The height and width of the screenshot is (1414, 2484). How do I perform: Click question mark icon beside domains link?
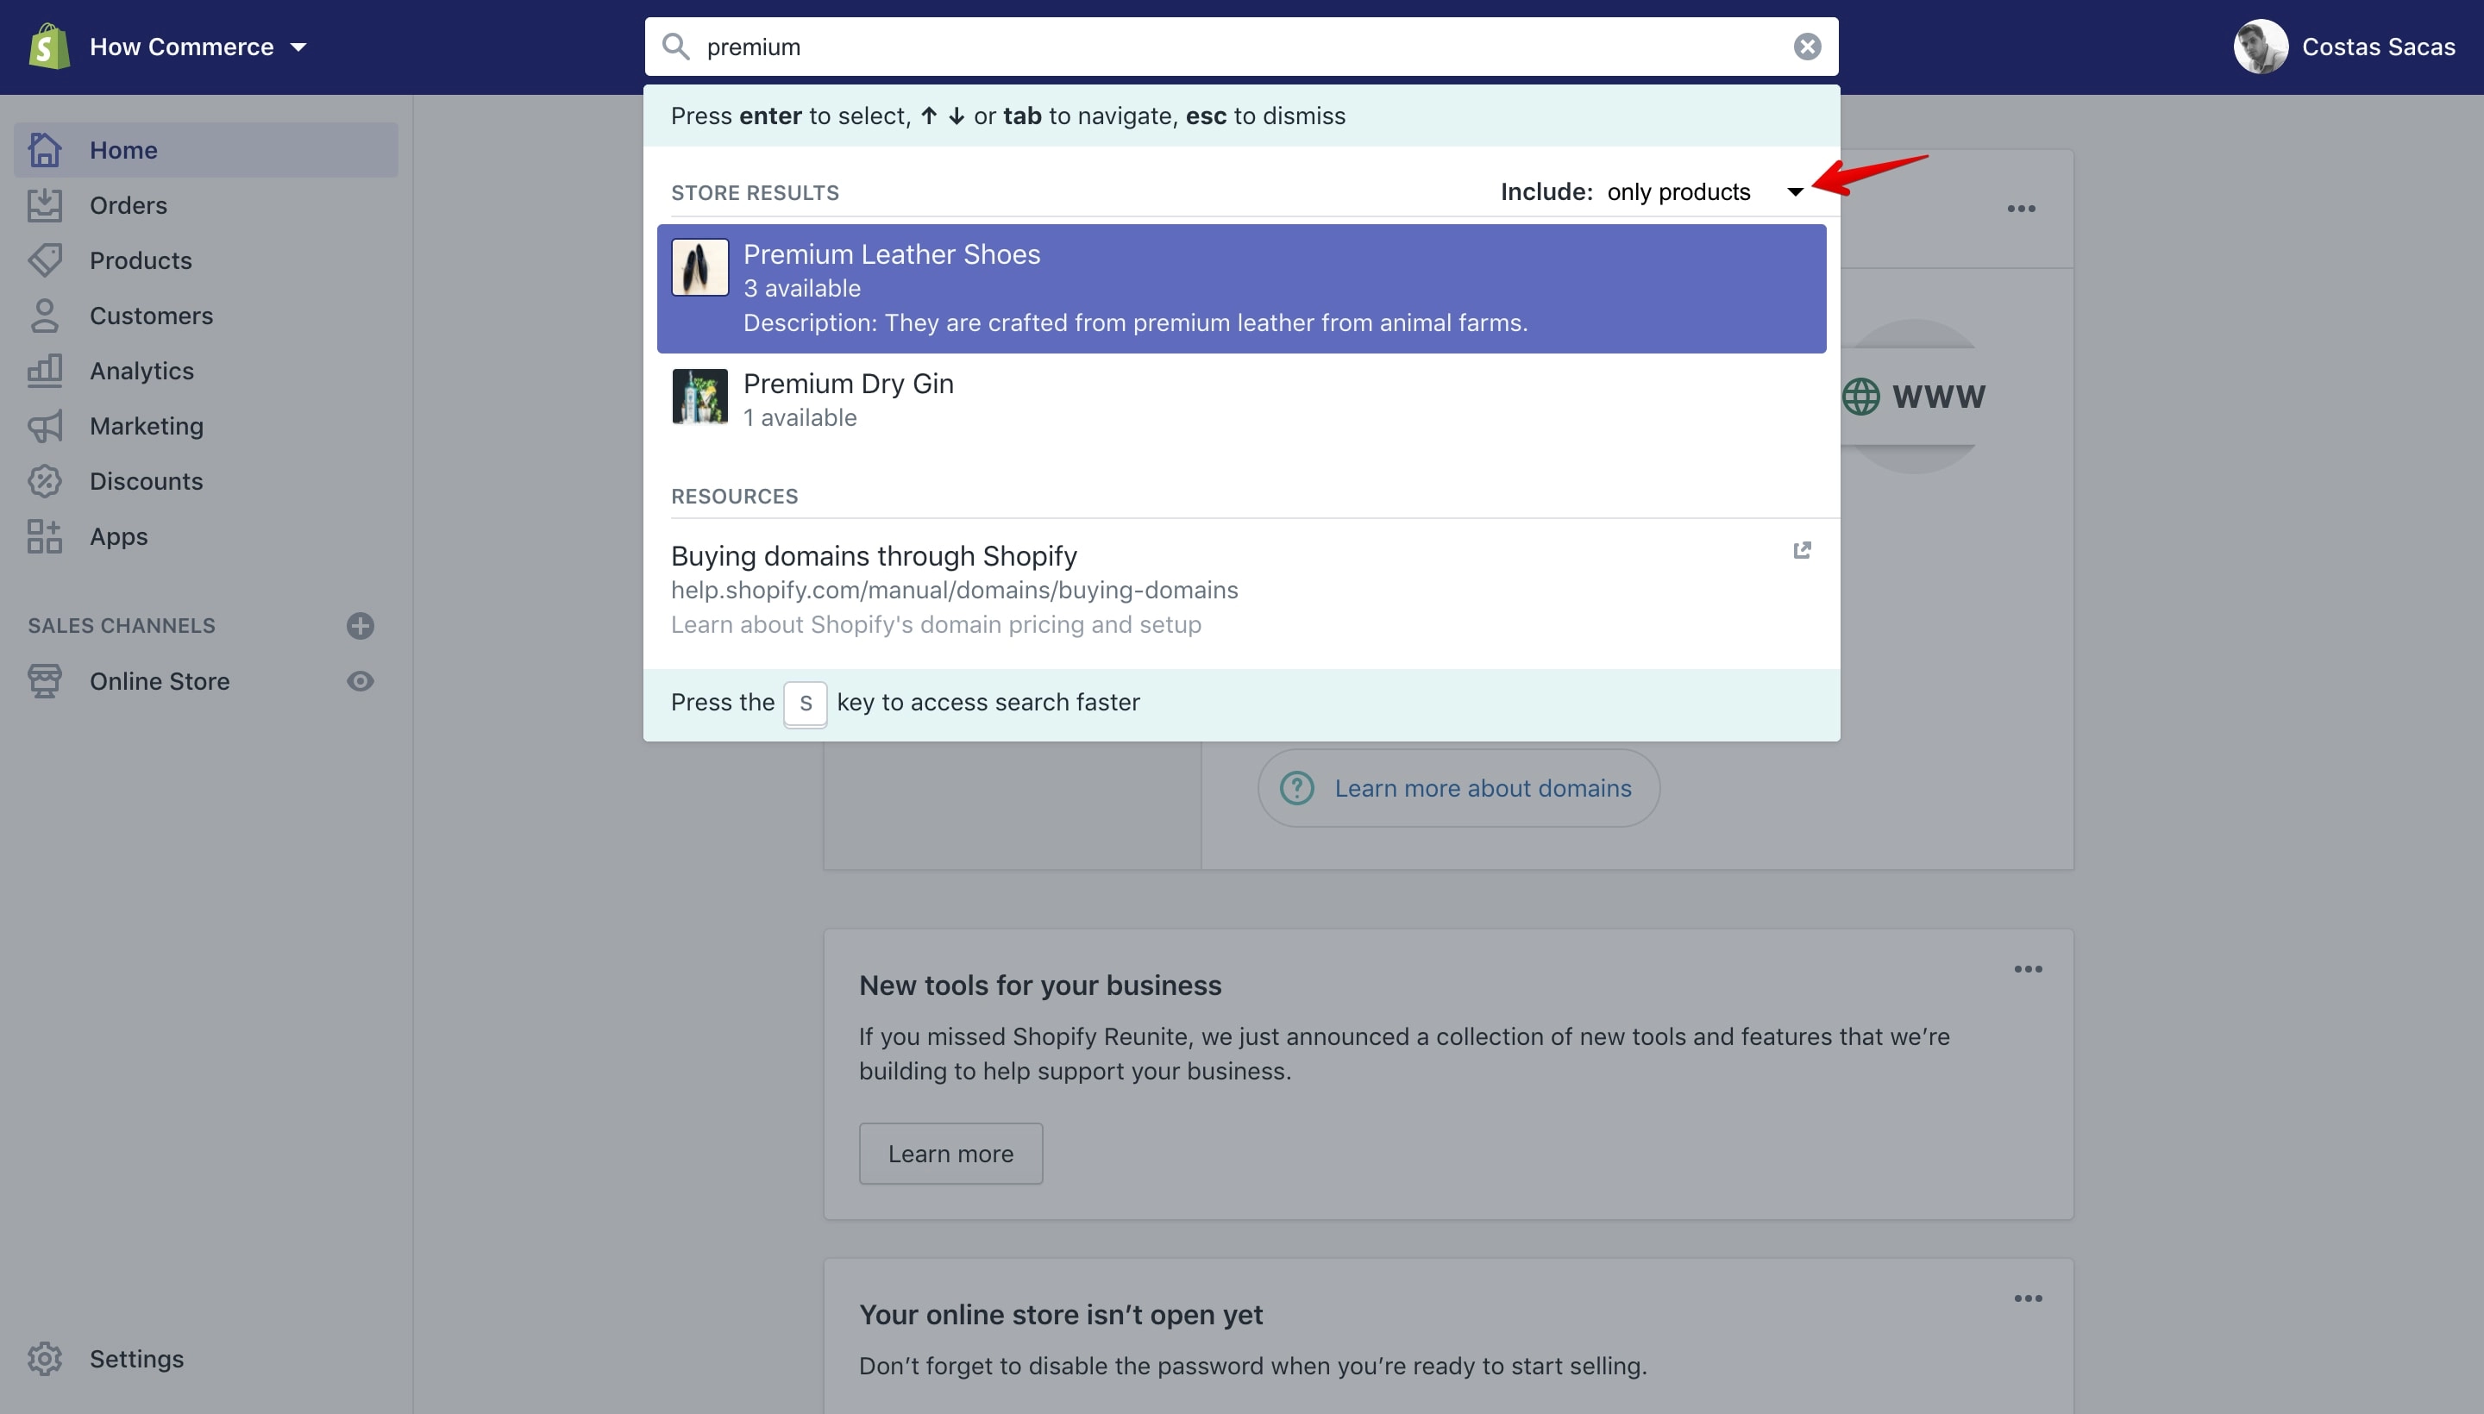[x=1297, y=787]
